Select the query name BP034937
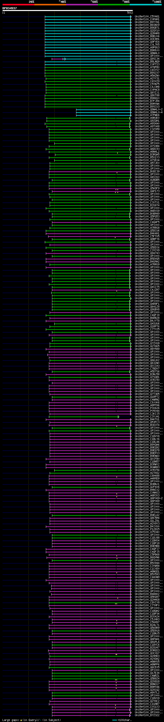The height and width of the screenshot is (722, 164). click(x=9, y=8)
